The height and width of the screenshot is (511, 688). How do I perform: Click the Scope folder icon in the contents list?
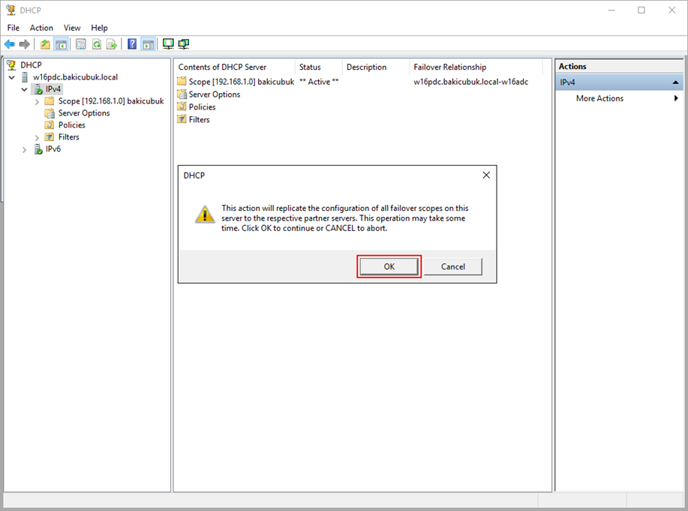tap(182, 81)
